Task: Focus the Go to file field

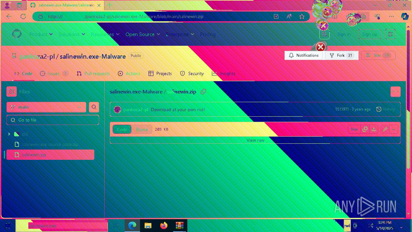Action: click(x=53, y=120)
